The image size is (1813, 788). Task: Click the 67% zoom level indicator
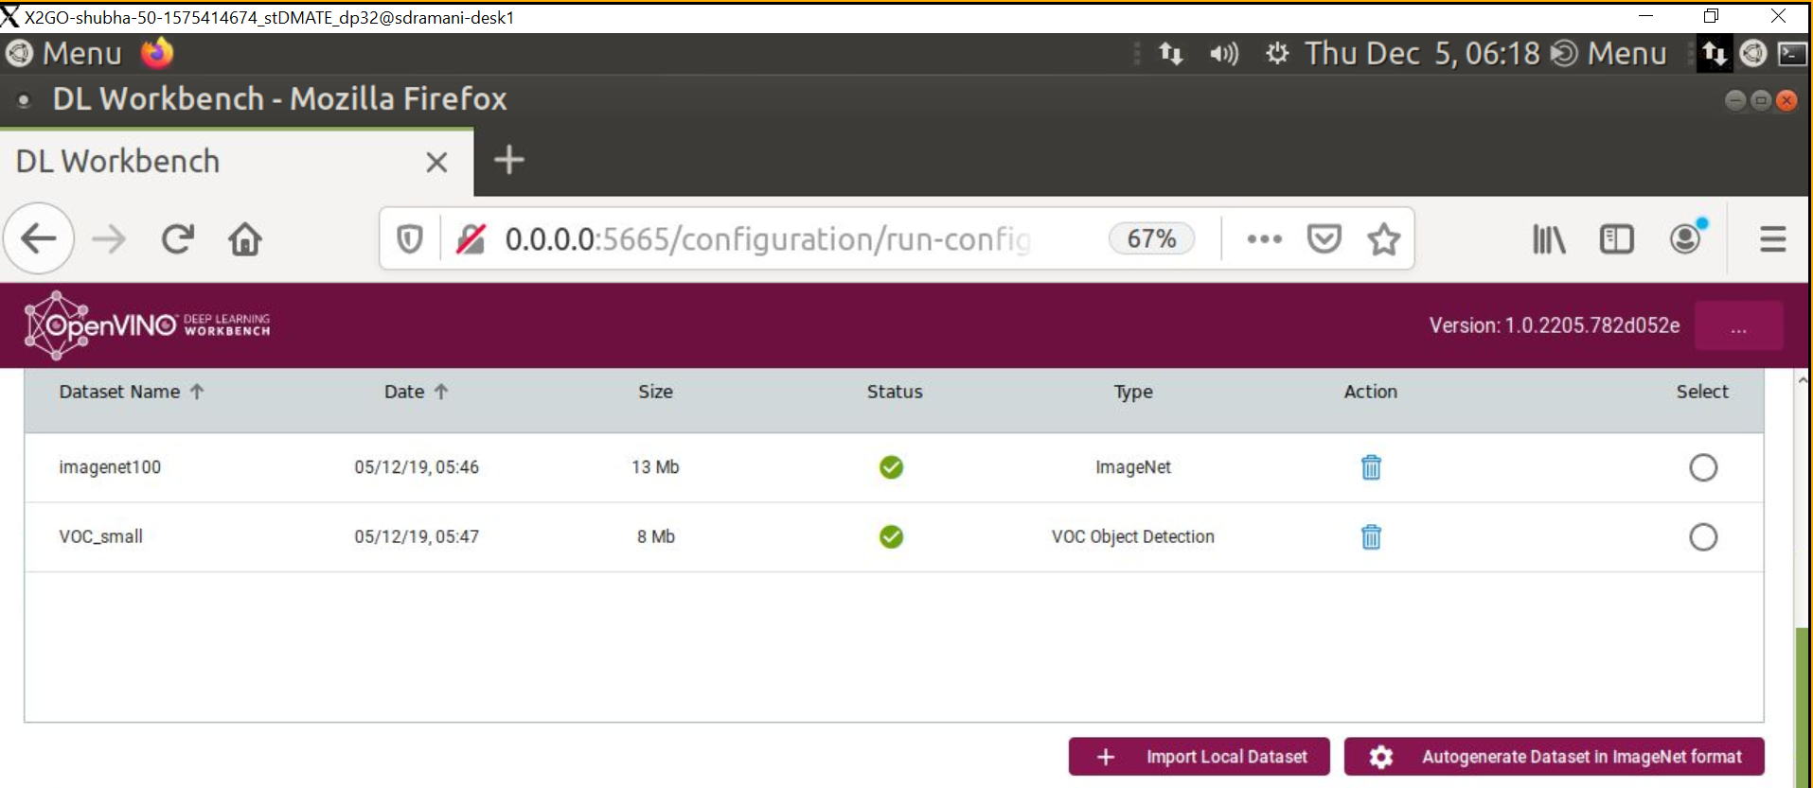click(1151, 239)
